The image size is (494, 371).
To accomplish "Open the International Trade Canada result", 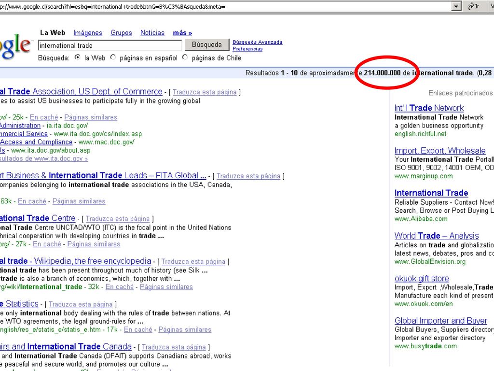I will (66, 346).
